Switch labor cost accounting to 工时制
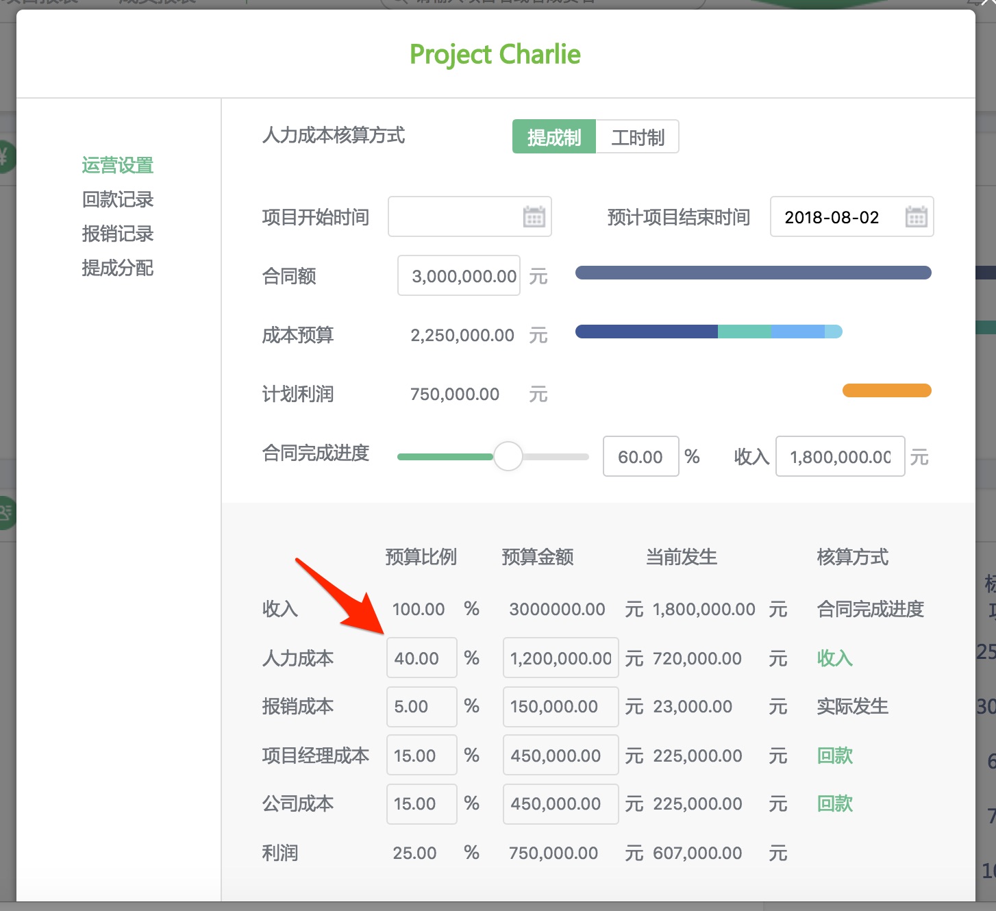 636,136
